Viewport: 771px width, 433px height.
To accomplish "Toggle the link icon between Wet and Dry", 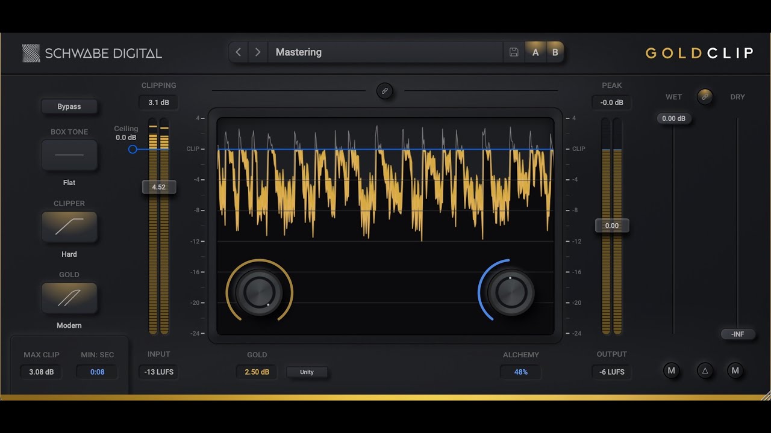I will pyautogui.click(x=705, y=97).
